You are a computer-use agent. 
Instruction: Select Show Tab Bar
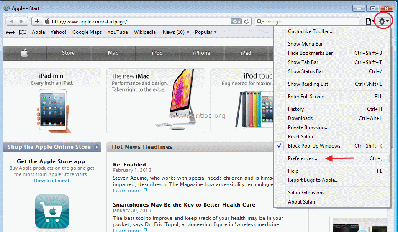tap(332, 62)
